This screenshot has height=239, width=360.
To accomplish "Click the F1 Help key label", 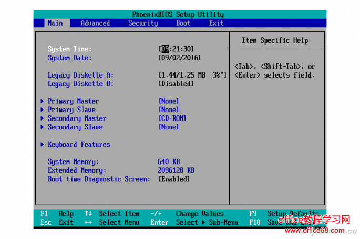I will click(x=57, y=214).
